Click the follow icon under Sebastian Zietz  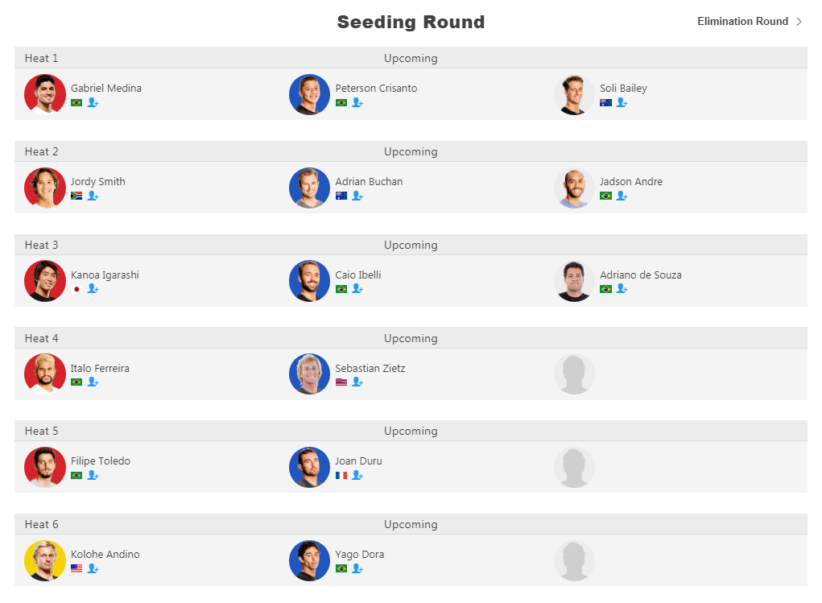point(357,382)
